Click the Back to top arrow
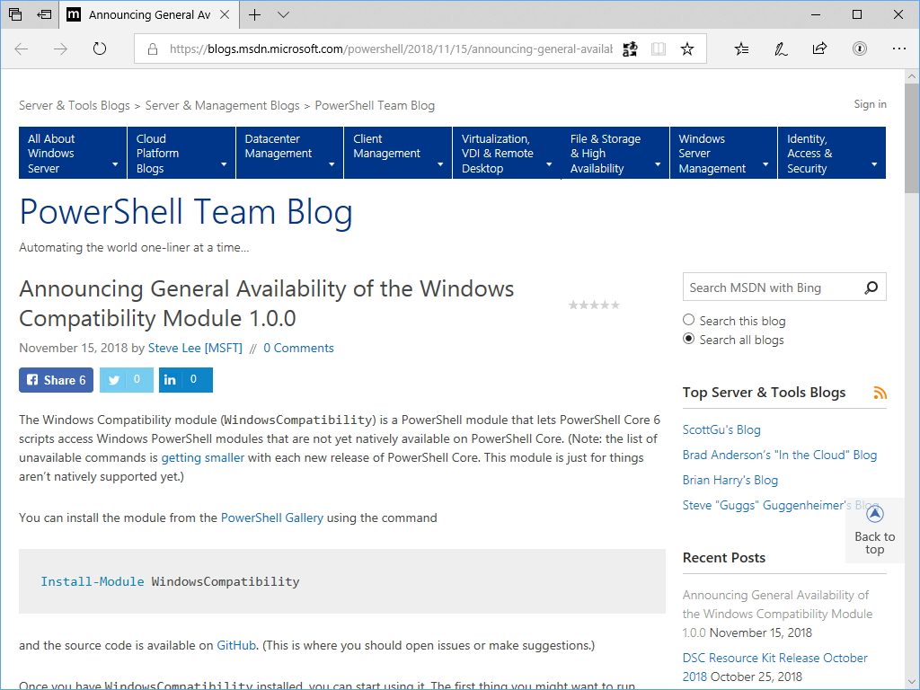 (x=873, y=513)
